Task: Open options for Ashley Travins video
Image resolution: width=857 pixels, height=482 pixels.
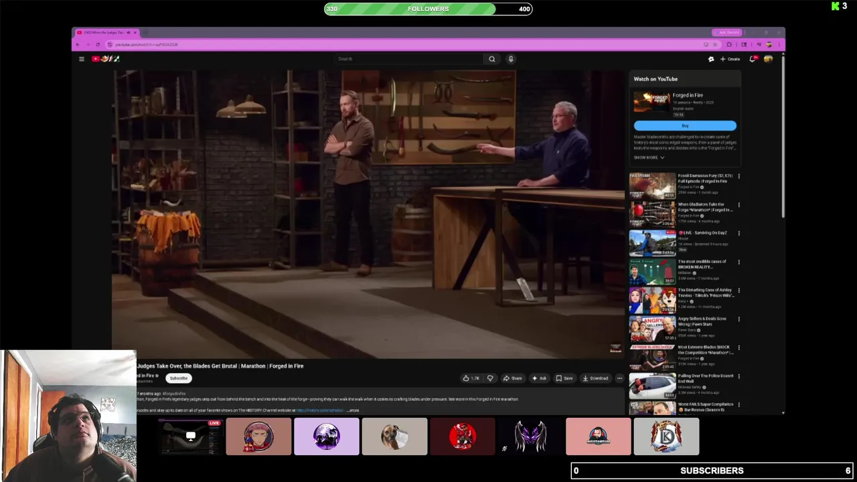Action: pos(738,291)
